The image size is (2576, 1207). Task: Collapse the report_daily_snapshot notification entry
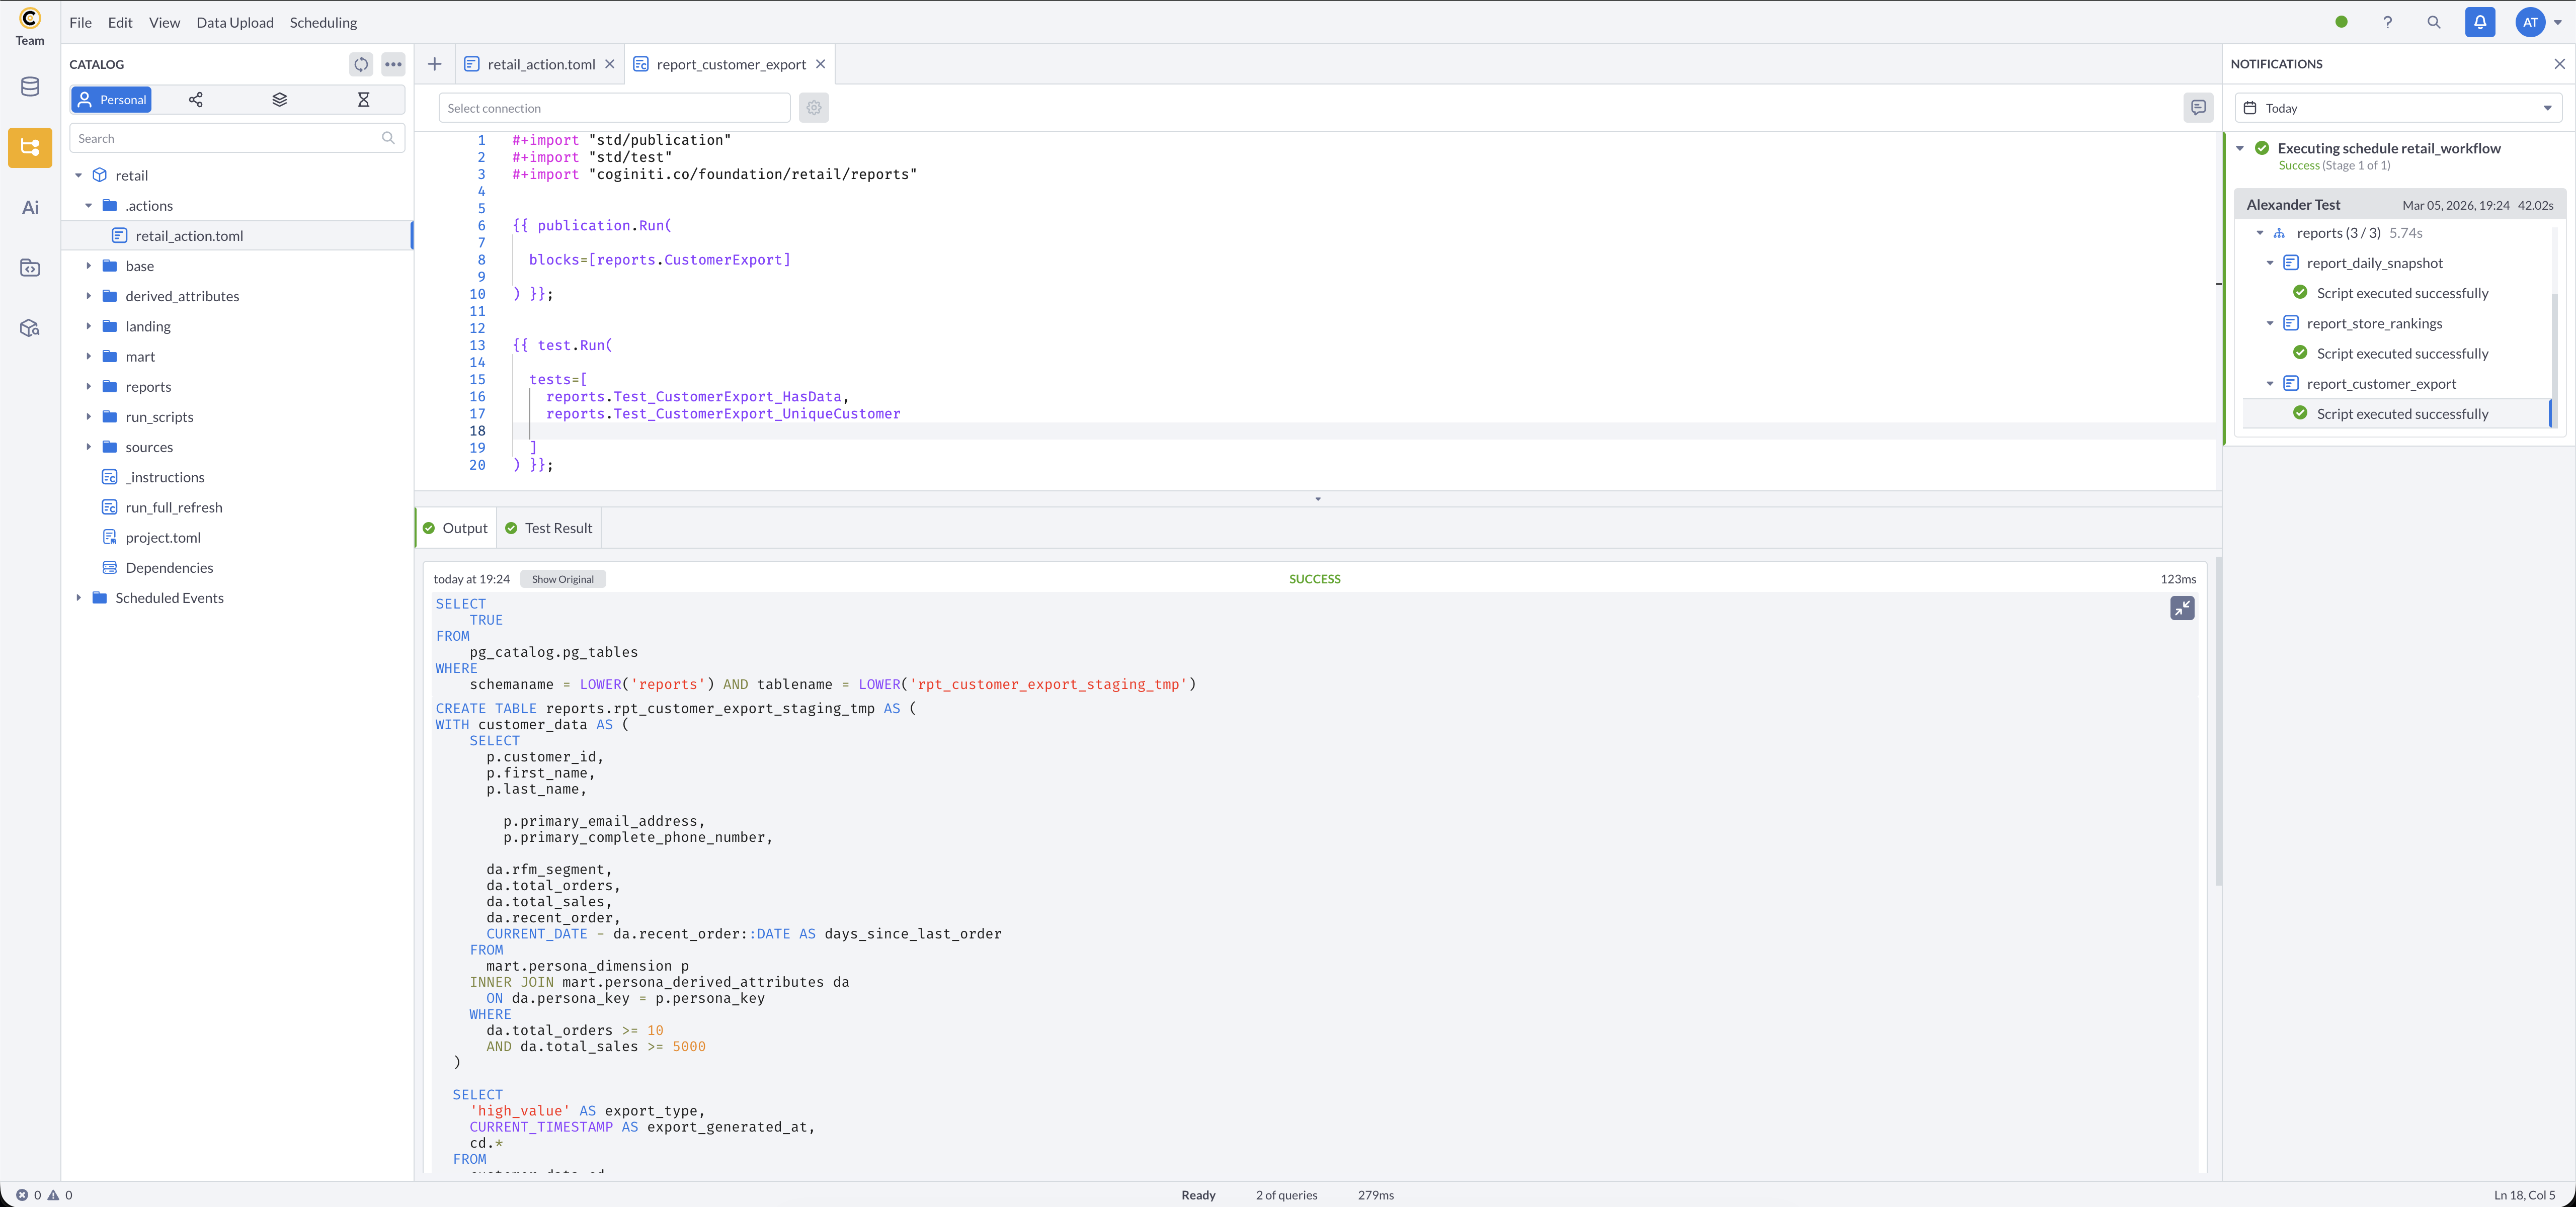(x=2270, y=264)
